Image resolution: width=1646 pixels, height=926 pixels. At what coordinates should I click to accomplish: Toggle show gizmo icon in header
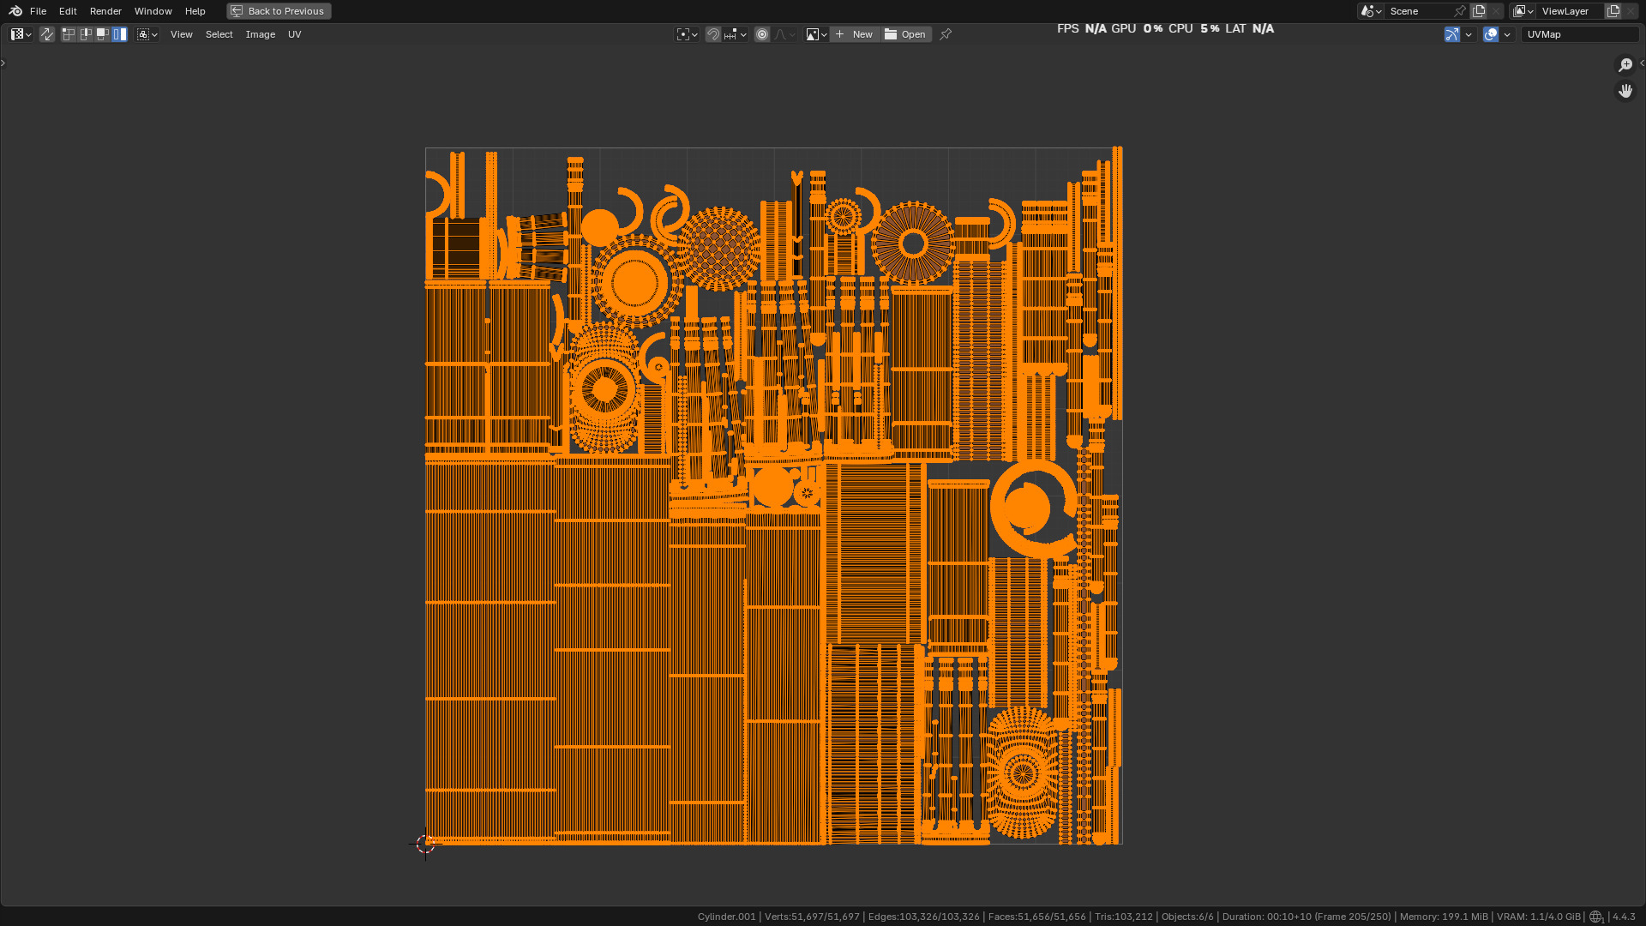pos(1451,34)
